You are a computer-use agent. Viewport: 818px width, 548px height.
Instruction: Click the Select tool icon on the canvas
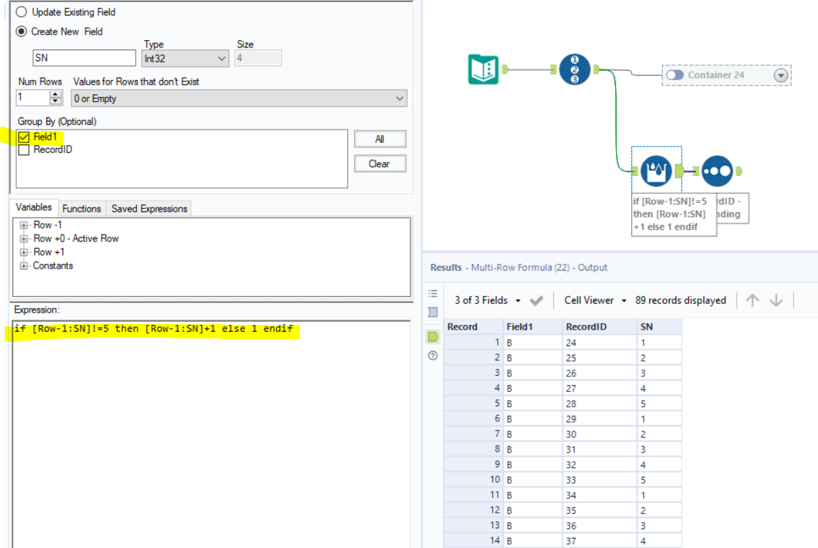click(x=575, y=68)
